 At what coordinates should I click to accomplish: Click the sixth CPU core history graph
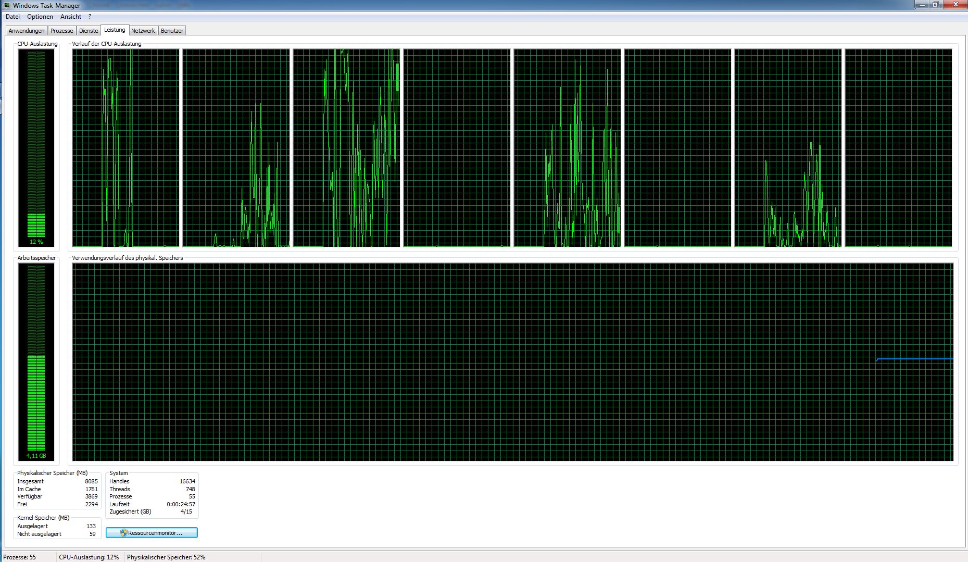pyautogui.click(x=677, y=148)
